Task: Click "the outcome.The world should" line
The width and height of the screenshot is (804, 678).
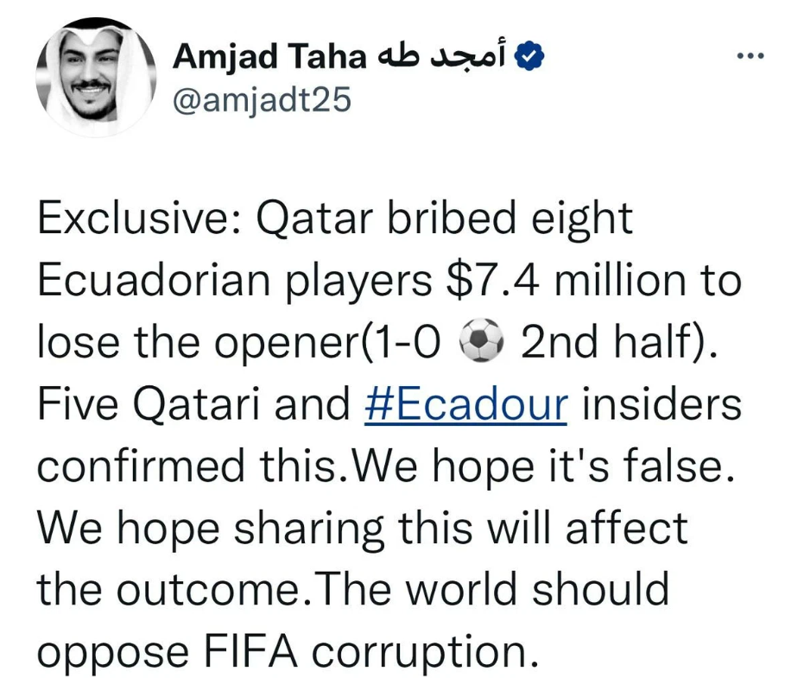Action: (x=352, y=590)
